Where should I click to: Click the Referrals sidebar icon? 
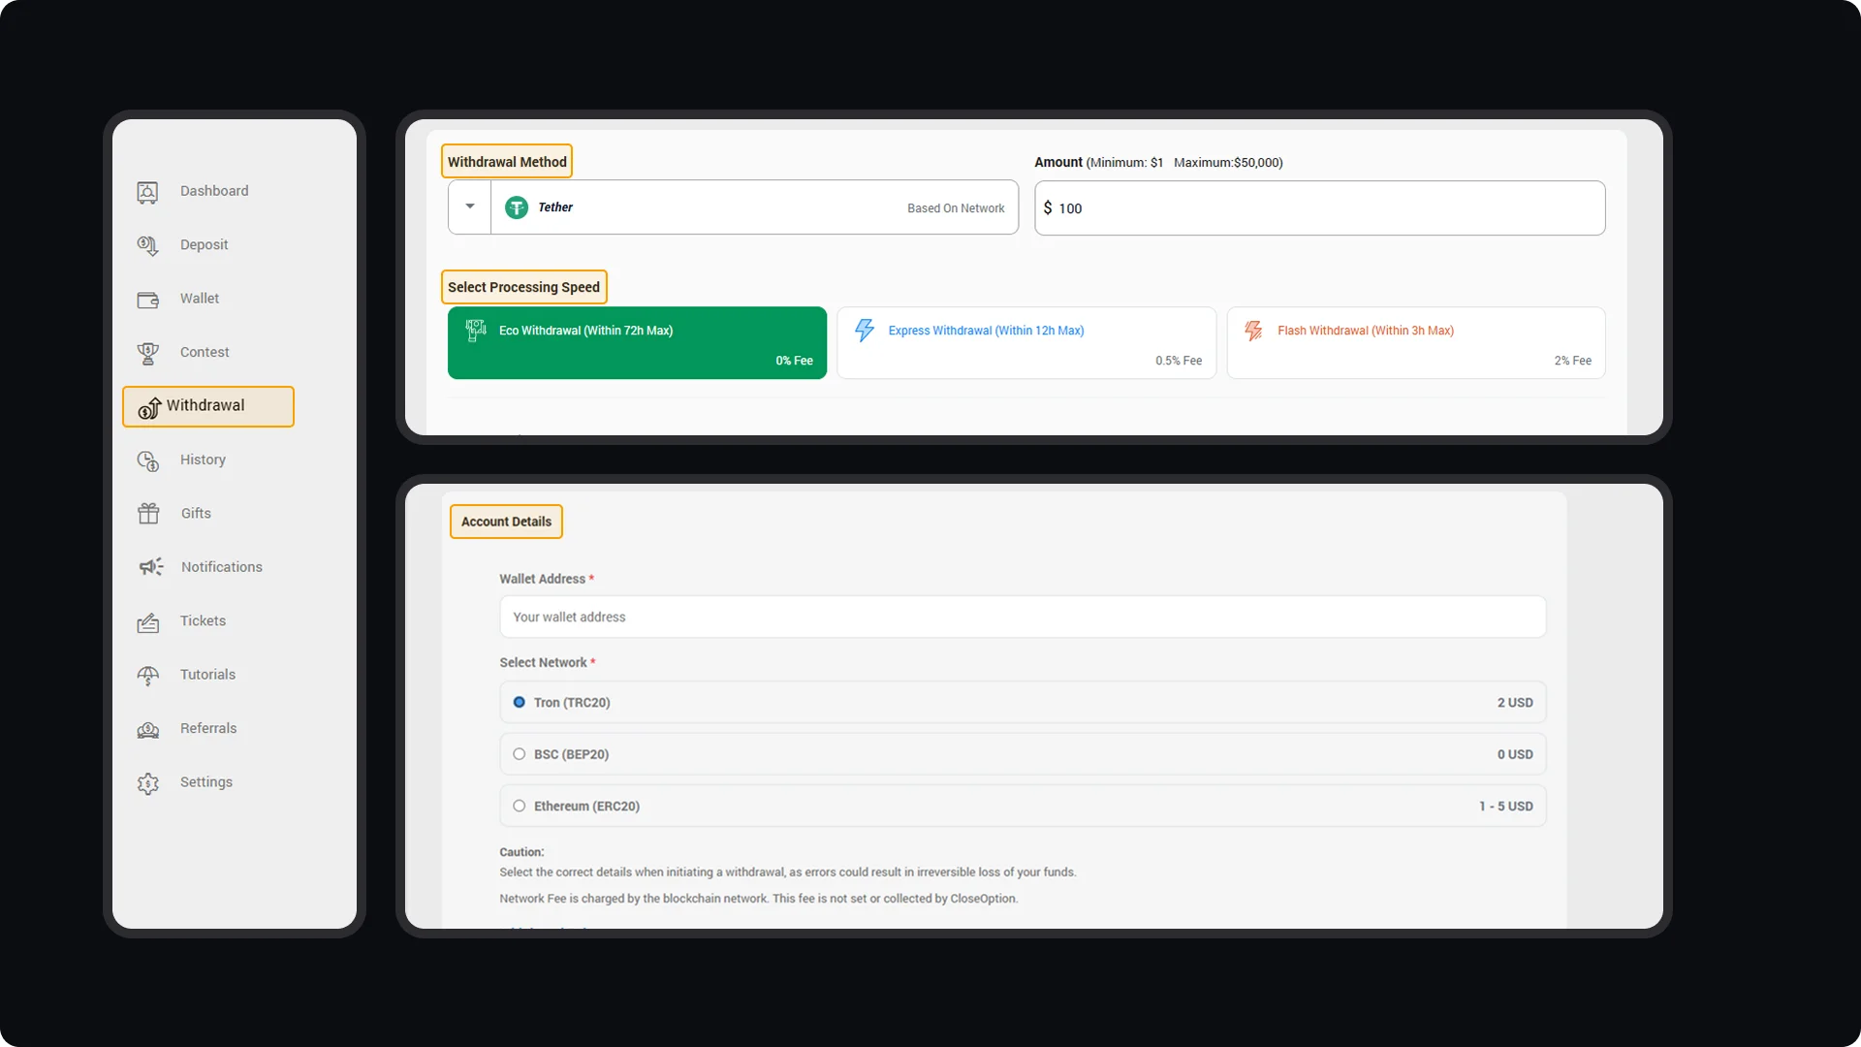coord(147,729)
